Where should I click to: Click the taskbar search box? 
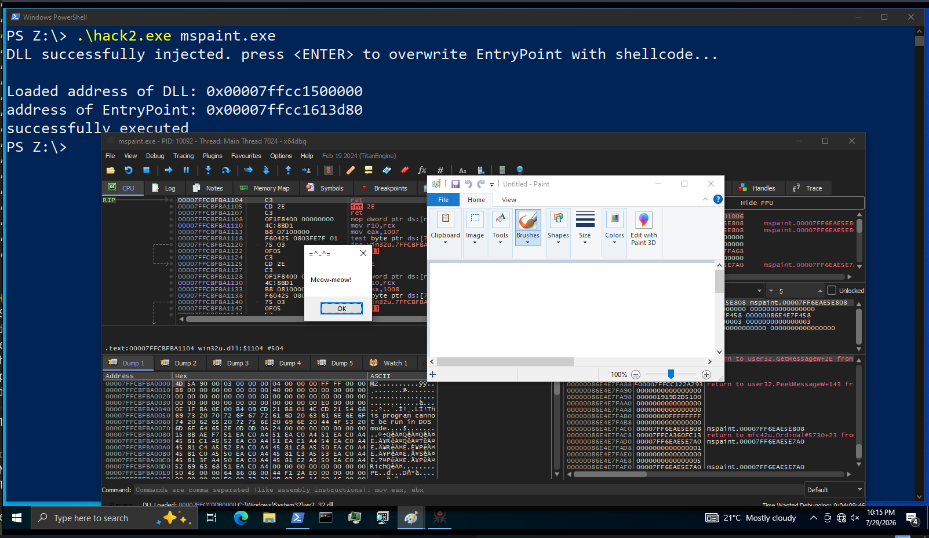point(114,518)
